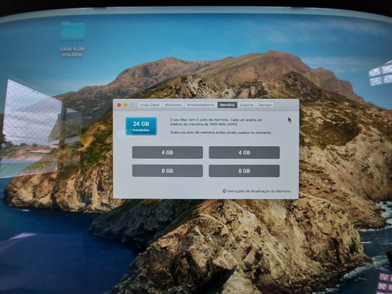The width and height of the screenshot is (392, 294).
Task: Select the second 4 GB memory slot on right
Action: (245, 152)
